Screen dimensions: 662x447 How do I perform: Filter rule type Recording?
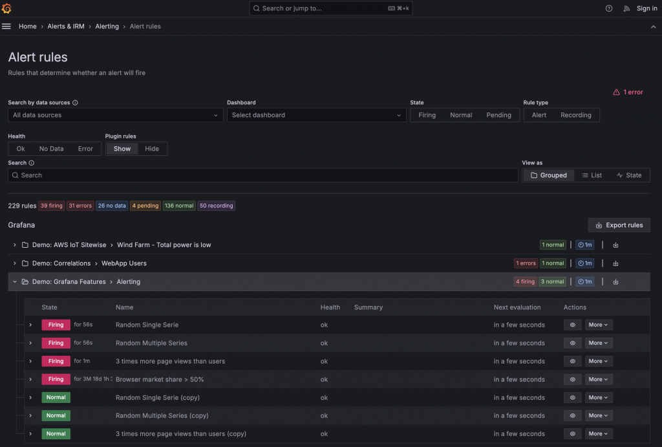click(576, 115)
